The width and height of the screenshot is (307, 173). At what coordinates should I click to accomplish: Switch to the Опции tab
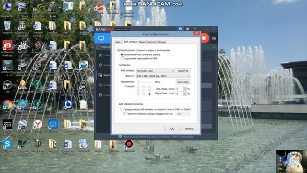(162, 42)
